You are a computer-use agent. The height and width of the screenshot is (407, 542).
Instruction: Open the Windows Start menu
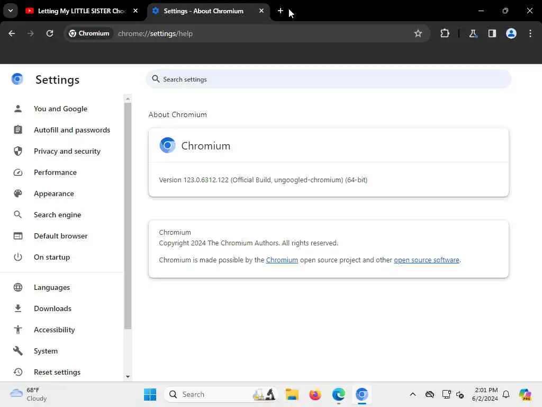pos(150,394)
